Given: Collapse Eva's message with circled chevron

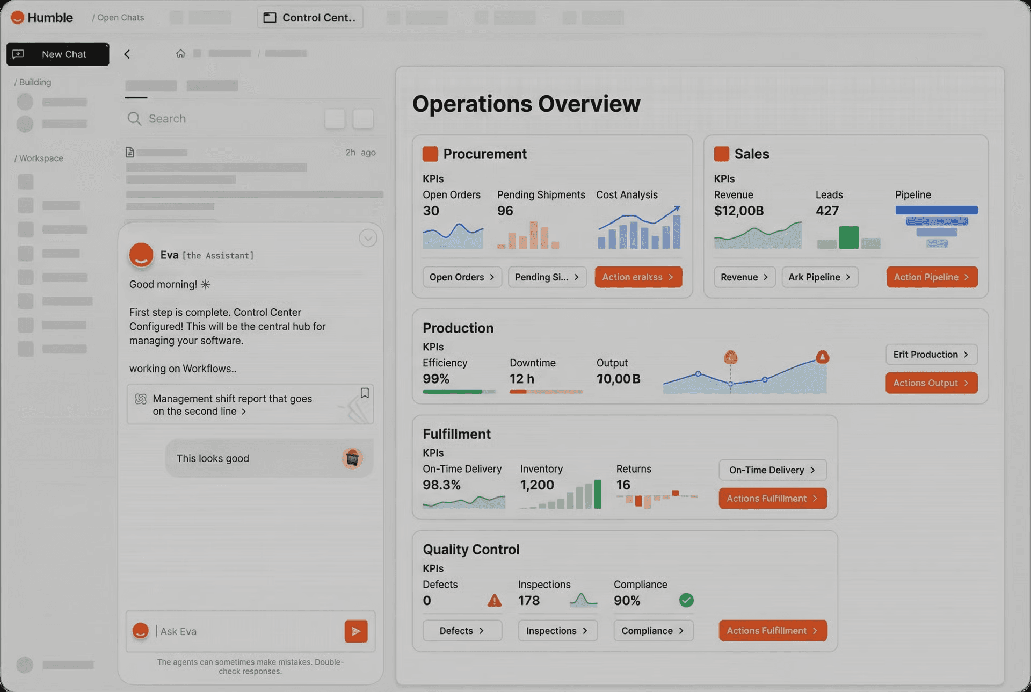Looking at the screenshot, I should click(368, 238).
